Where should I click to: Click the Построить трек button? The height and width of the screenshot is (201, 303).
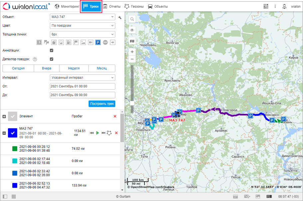102,104
